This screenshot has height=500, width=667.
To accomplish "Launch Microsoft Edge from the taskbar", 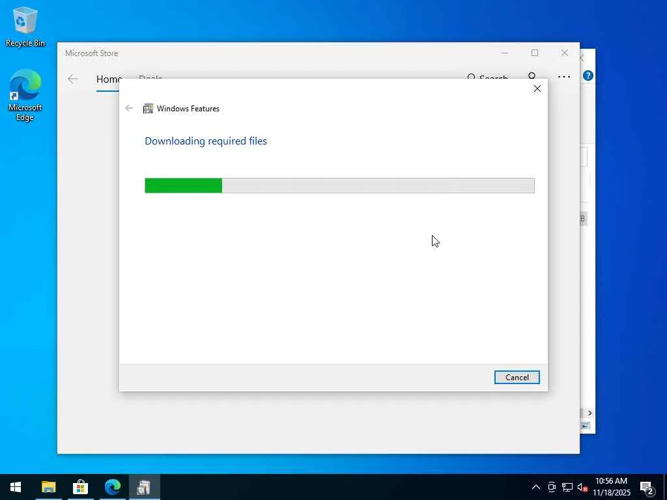I will click(112, 487).
